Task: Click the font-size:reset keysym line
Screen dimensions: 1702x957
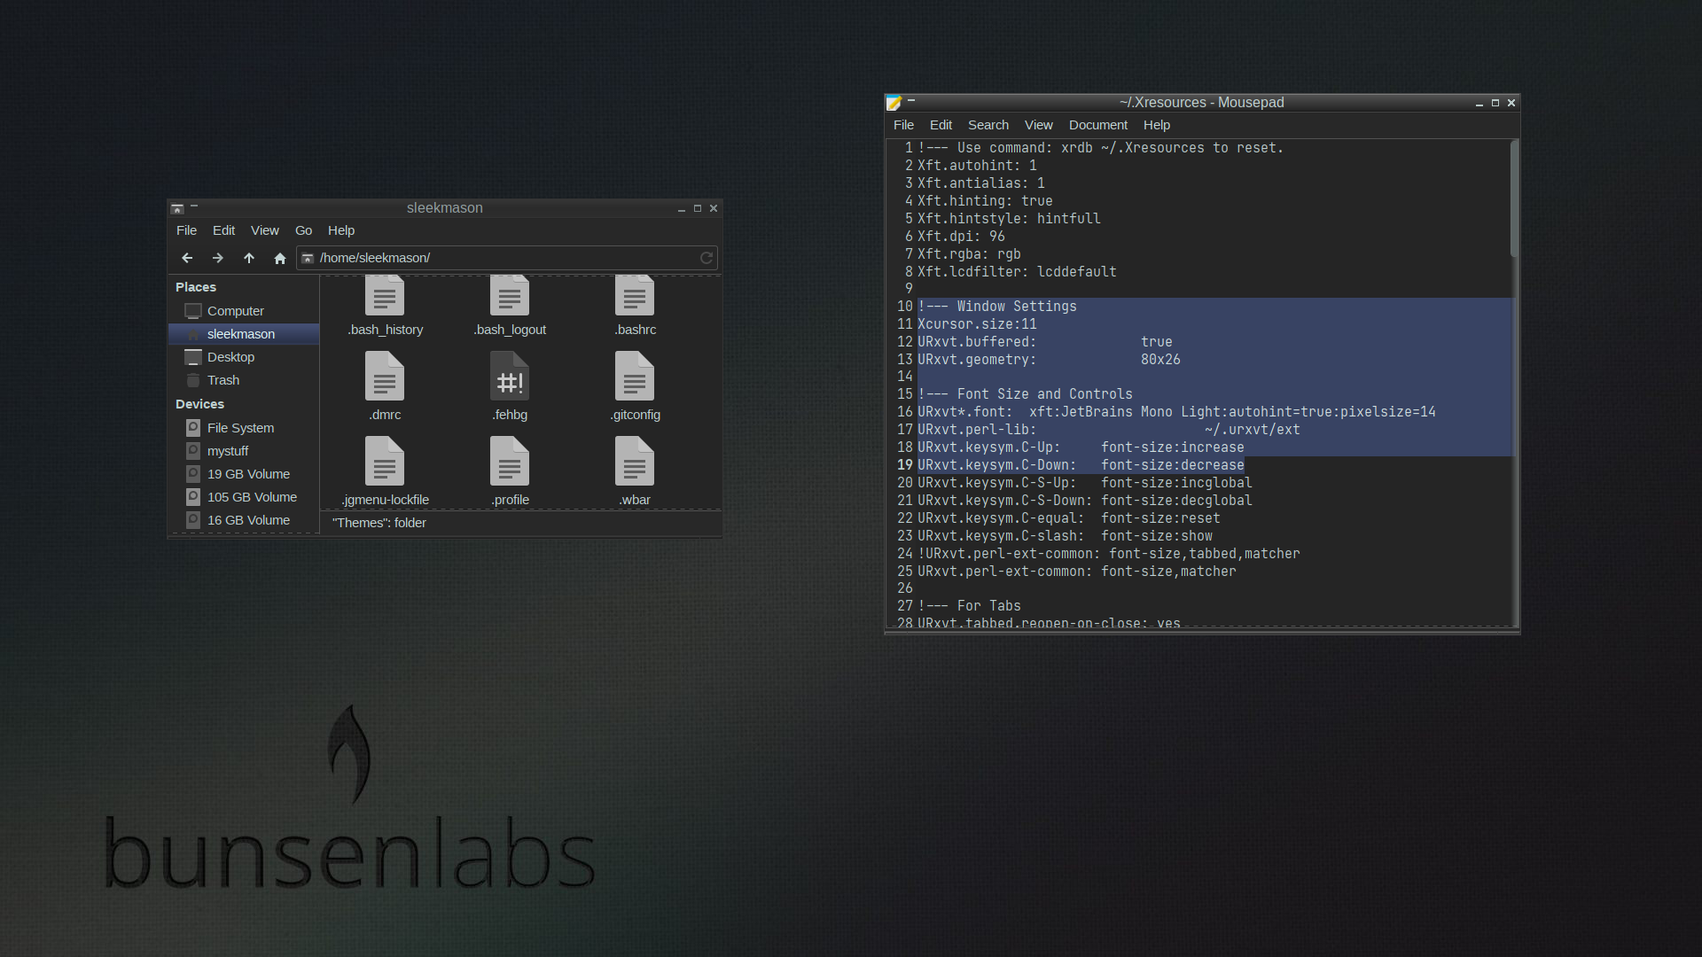Action: tap(1069, 518)
